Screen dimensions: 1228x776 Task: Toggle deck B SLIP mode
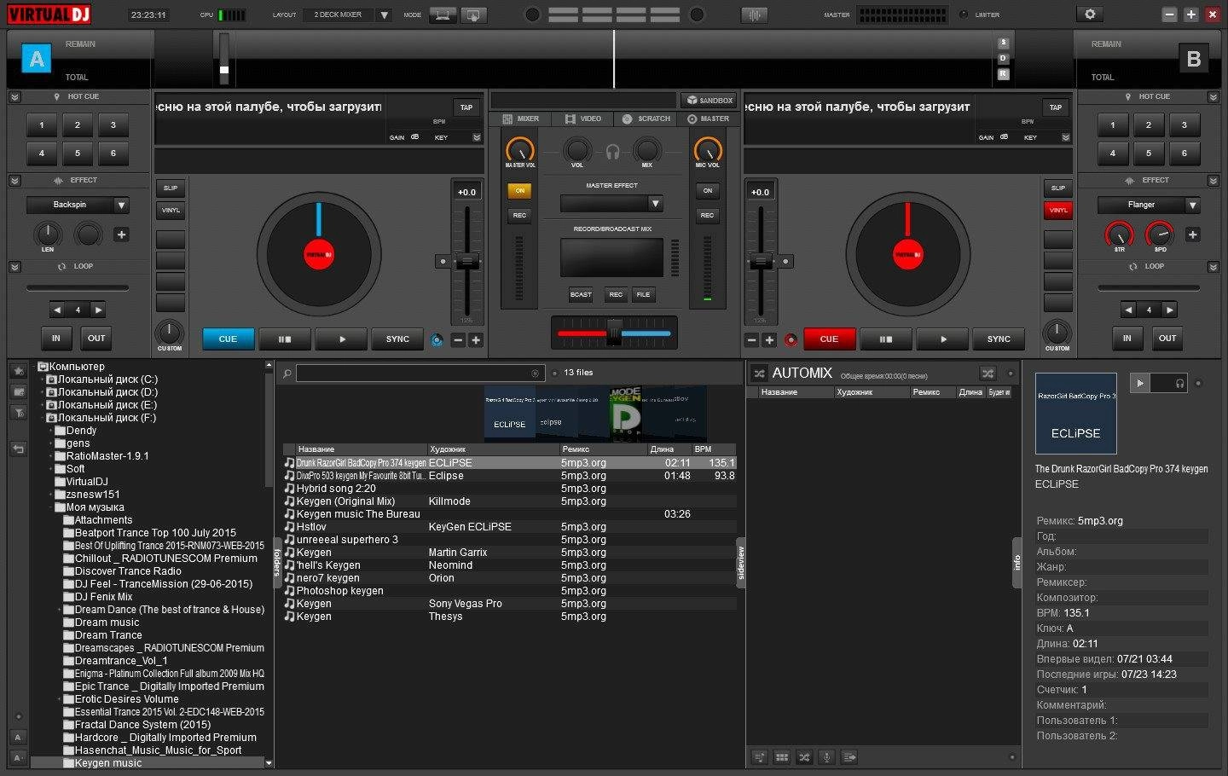(x=1058, y=188)
